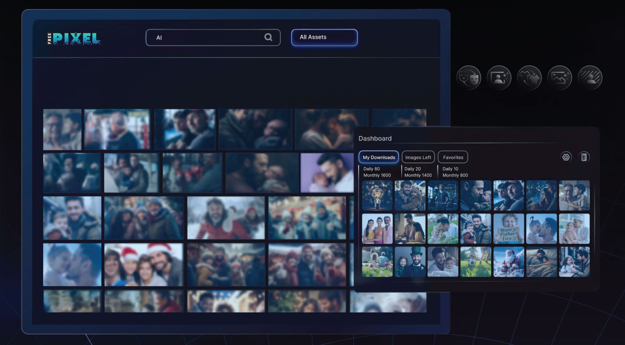The image size is (625, 345).
Task: Switch to the Images Left tab
Action: [x=418, y=157]
